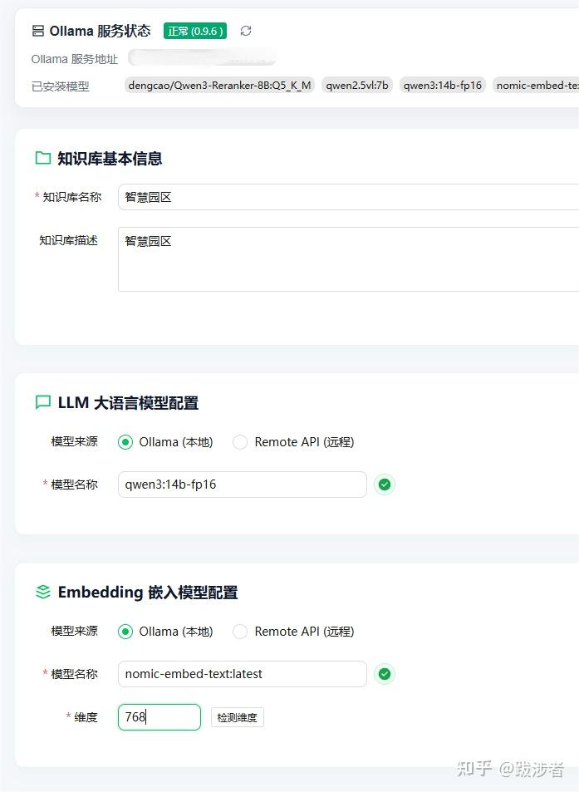
Task: Click the 维度 field showing 768
Action: pos(159,717)
